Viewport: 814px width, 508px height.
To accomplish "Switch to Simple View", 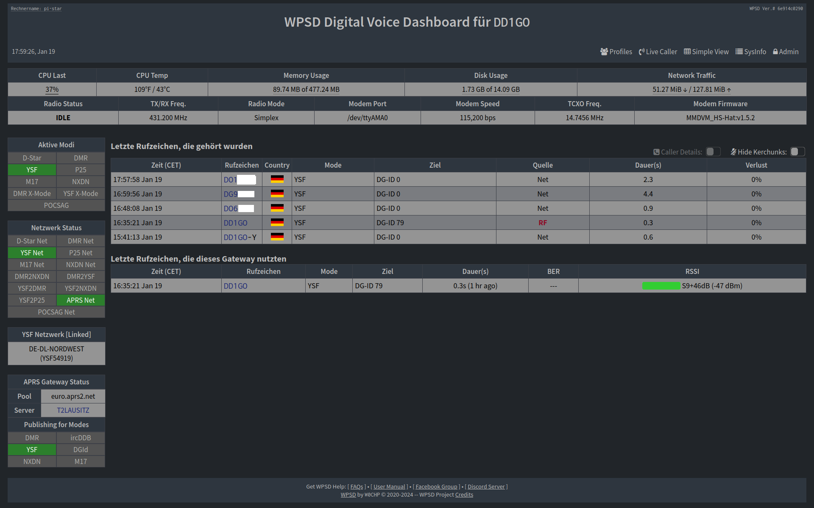I will point(706,51).
